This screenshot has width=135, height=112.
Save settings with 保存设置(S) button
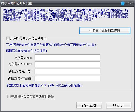[89, 105]
